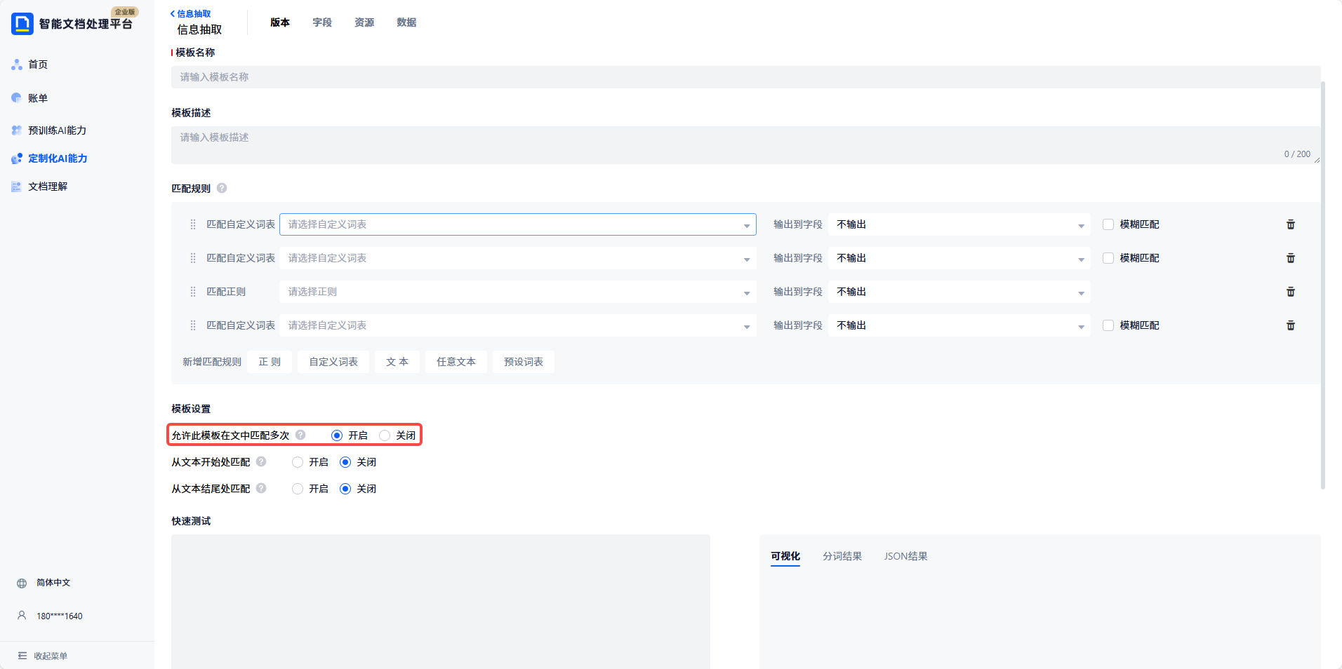Click 简体中文 language selector
Screen dimensions: 1342x669
tap(53, 583)
